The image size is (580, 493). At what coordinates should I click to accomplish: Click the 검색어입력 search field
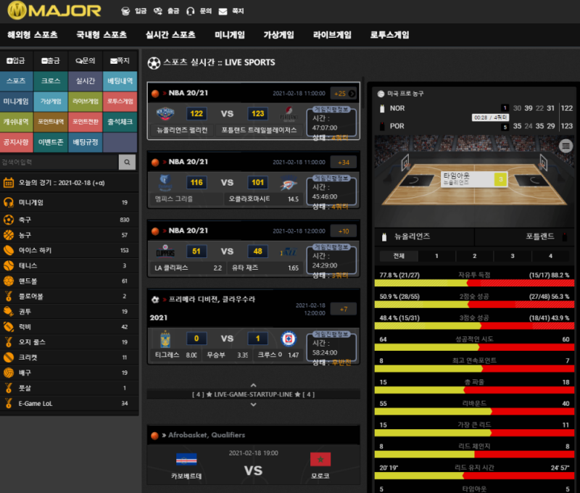(58, 162)
